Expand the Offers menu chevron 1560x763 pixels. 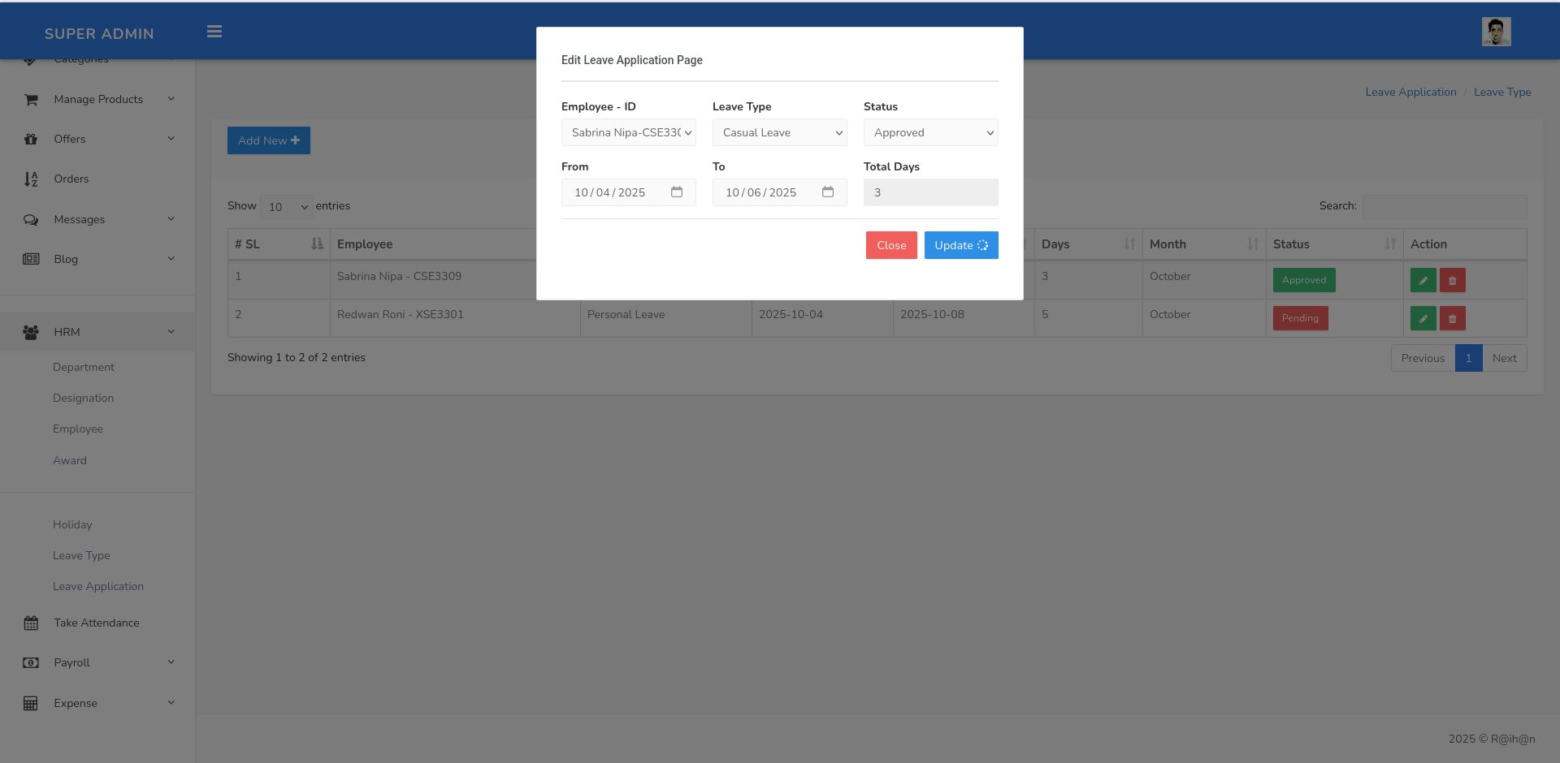(x=171, y=139)
